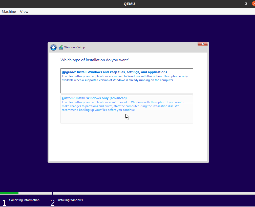Image resolution: width=255 pixels, height=207 pixels.
Task: Close the QEMU window
Action: (253, 4)
